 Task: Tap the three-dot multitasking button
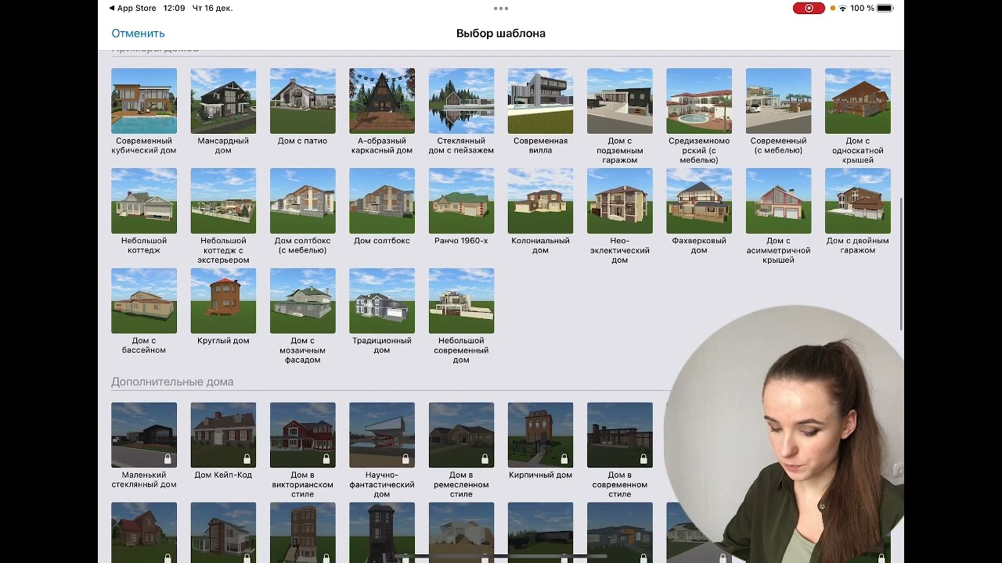(501, 8)
